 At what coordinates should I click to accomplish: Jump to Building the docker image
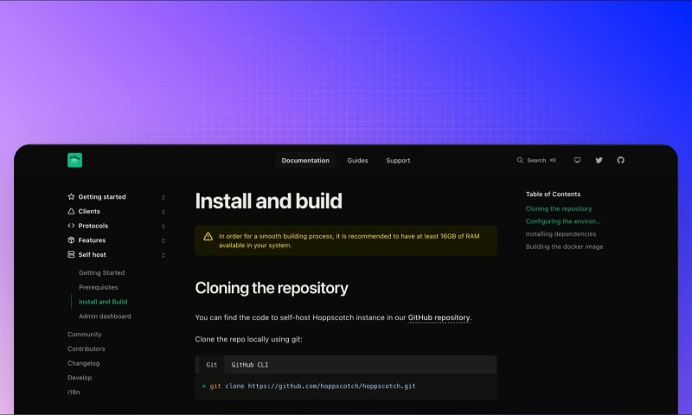point(564,246)
